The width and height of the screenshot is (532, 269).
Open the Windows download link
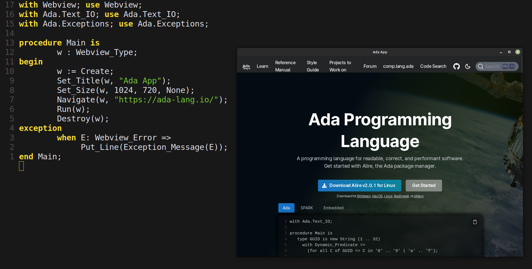pos(364,196)
